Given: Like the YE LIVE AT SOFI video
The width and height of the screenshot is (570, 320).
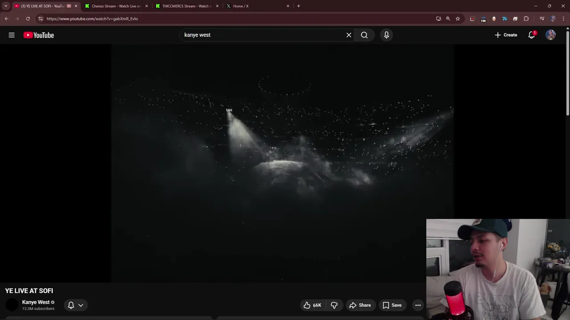Looking at the screenshot, I should (x=312, y=305).
